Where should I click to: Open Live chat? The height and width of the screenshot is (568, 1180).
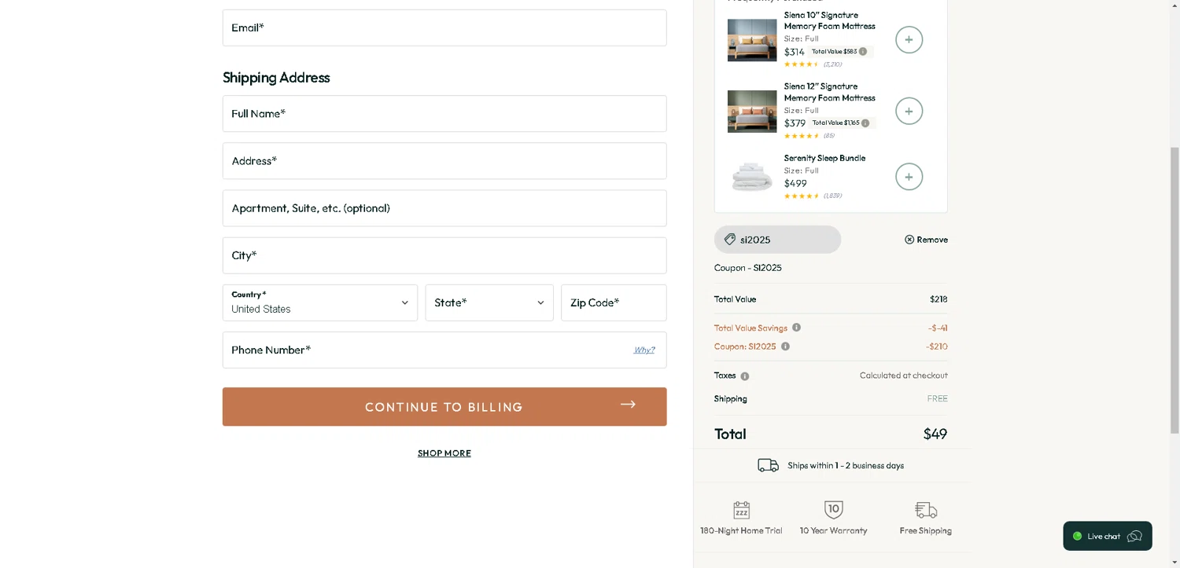click(x=1108, y=536)
